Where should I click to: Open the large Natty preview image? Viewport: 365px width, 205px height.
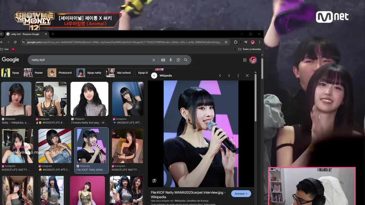click(201, 134)
